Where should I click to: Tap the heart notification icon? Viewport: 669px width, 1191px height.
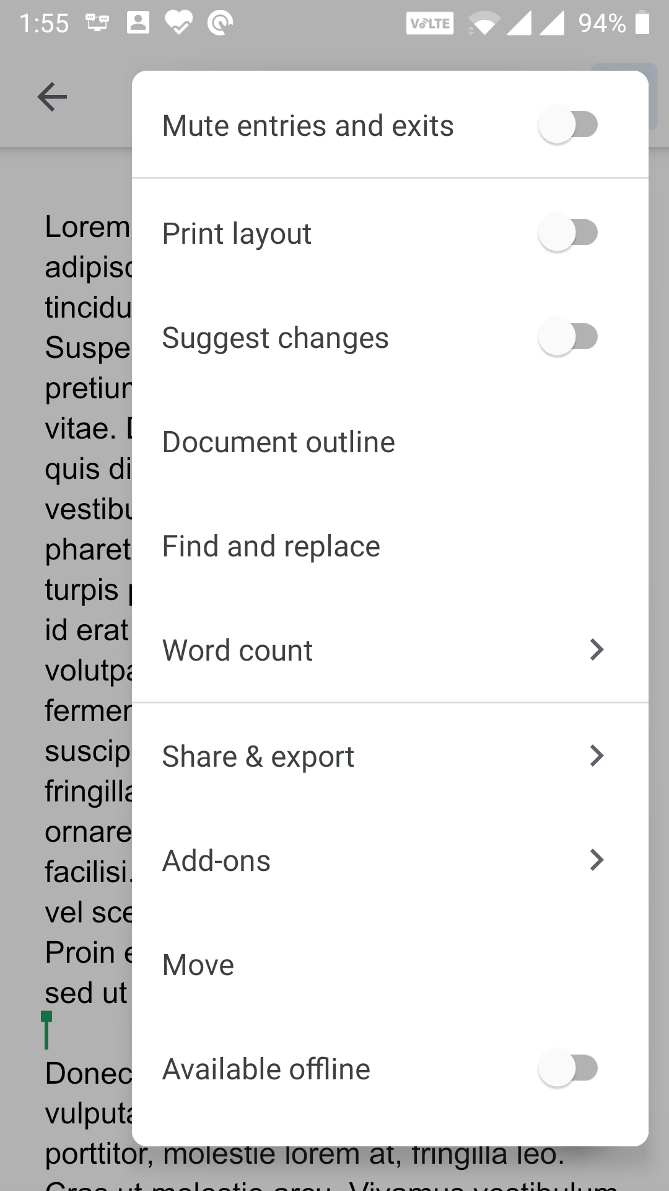click(178, 23)
